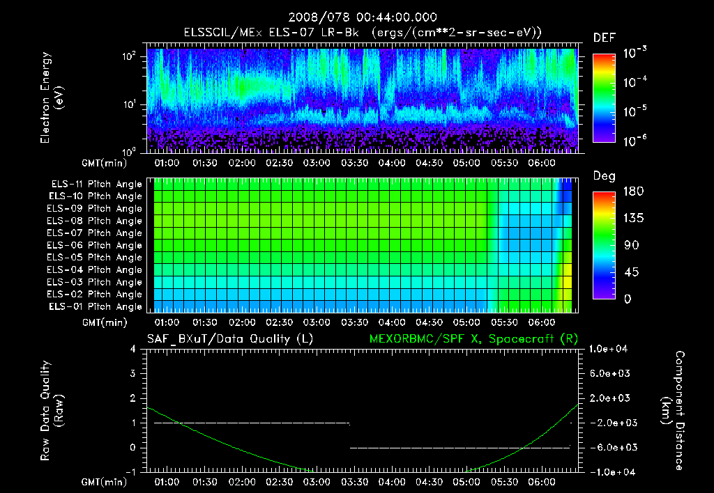Click the DEF colorbar label
The image size is (714, 493).
(x=605, y=38)
